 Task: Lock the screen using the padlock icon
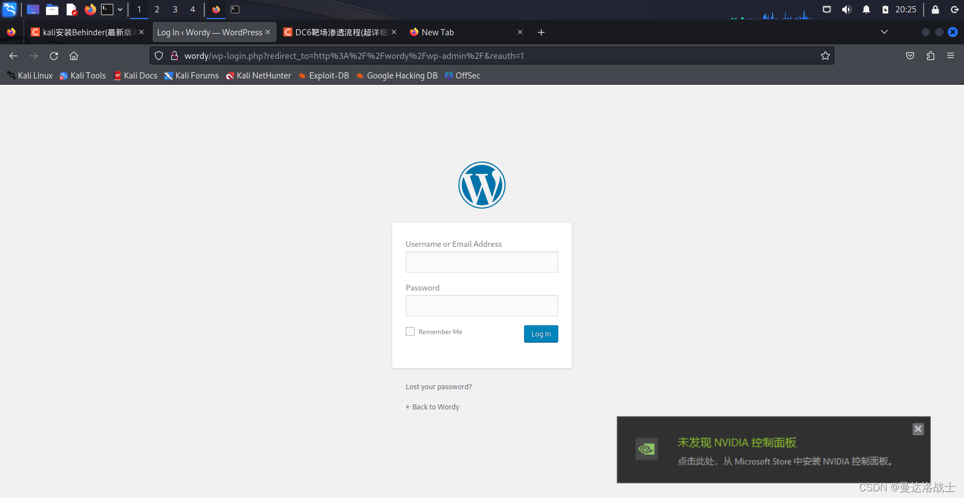coord(935,10)
